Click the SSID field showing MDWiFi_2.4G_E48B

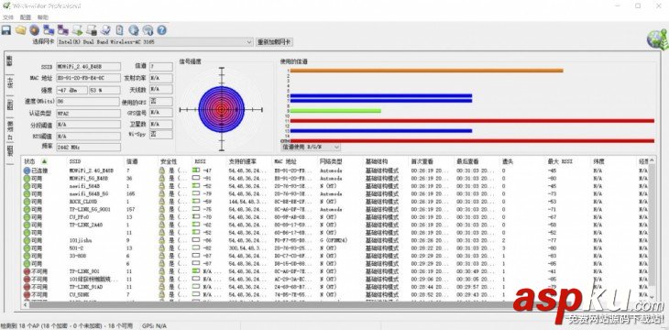coord(88,67)
